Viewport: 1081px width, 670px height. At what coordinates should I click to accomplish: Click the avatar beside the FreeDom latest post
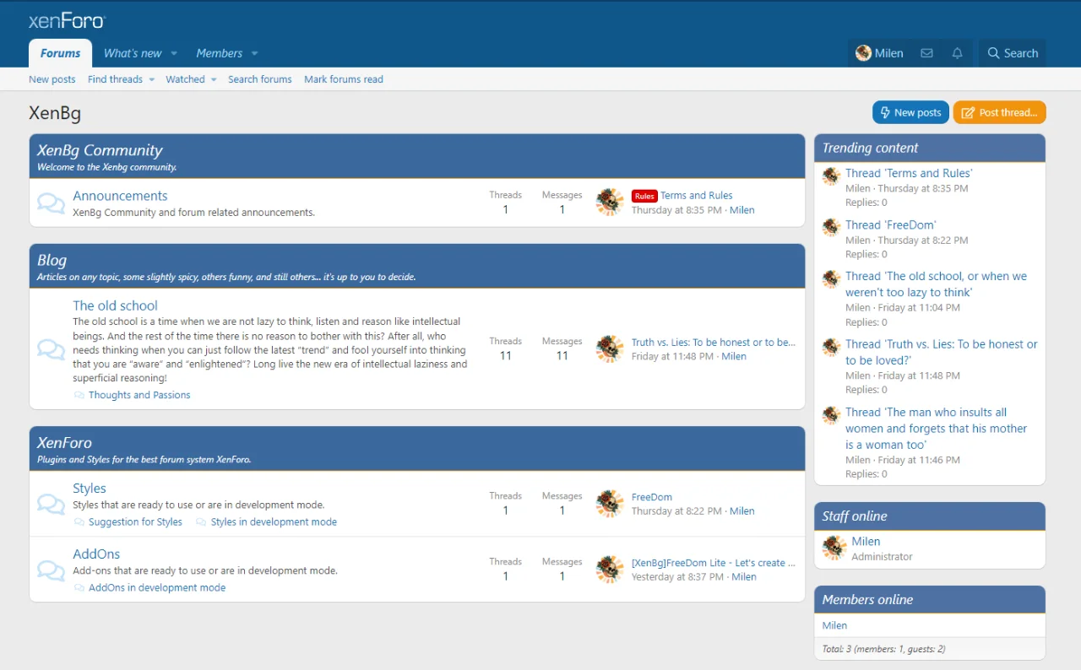point(610,504)
